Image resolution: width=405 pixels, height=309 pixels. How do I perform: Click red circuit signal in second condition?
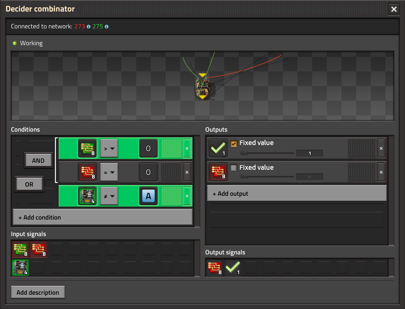pos(87,172)
